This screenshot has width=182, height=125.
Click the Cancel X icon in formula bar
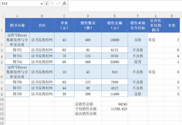click(x=53, y=3)
